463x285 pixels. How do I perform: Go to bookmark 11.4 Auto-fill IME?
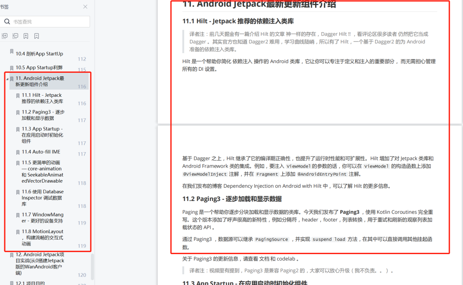[x=41, y=152]
